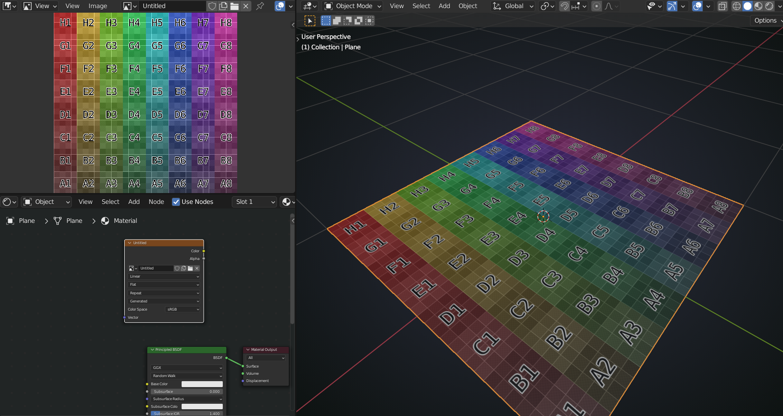783x416 pixels.
Task: Enable fake user shield on the Untitled image
Action: pos(211,6)
